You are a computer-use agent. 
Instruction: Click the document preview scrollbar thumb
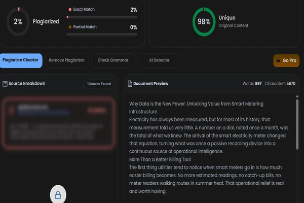(x=297, y=124)
